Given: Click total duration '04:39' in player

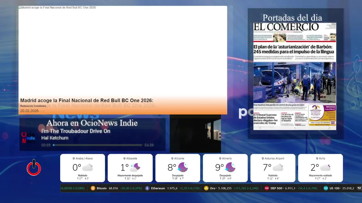Looking at the screenshot, I should coord(149,145).
